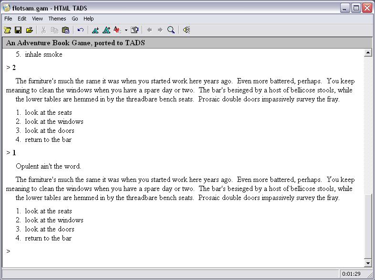The width and height of the screenshot is (375, 280).
Task: Click the scrollbar up arrow
Action: click(x=368, y=53)
